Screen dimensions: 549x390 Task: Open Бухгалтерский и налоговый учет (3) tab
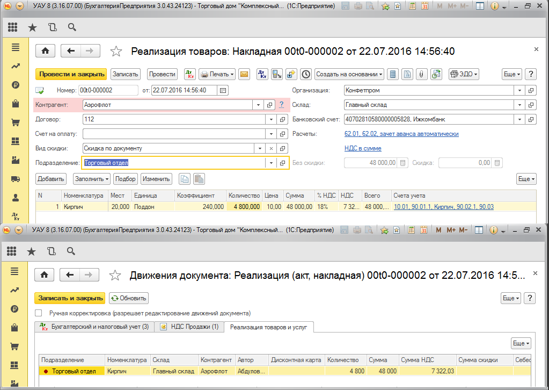94,327
